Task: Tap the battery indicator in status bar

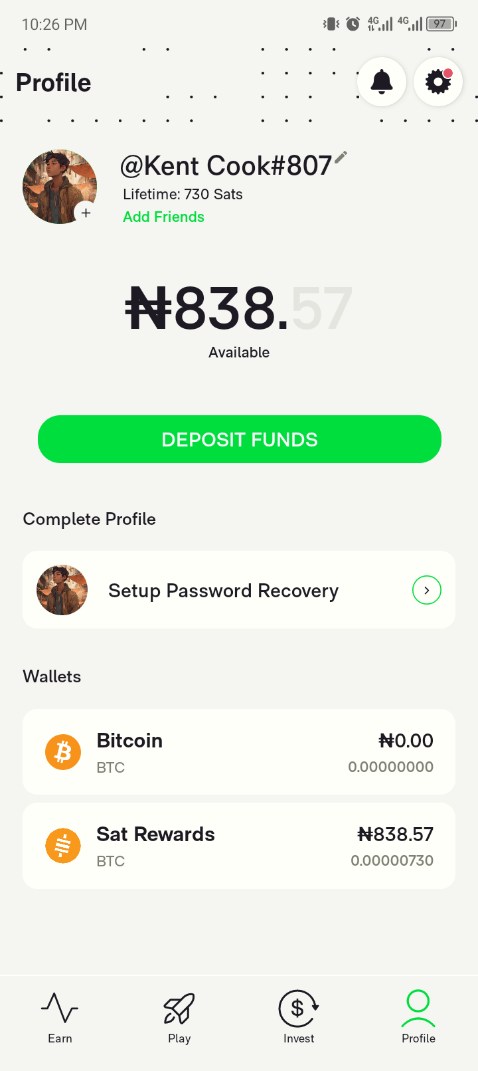Action: (441, 25)
